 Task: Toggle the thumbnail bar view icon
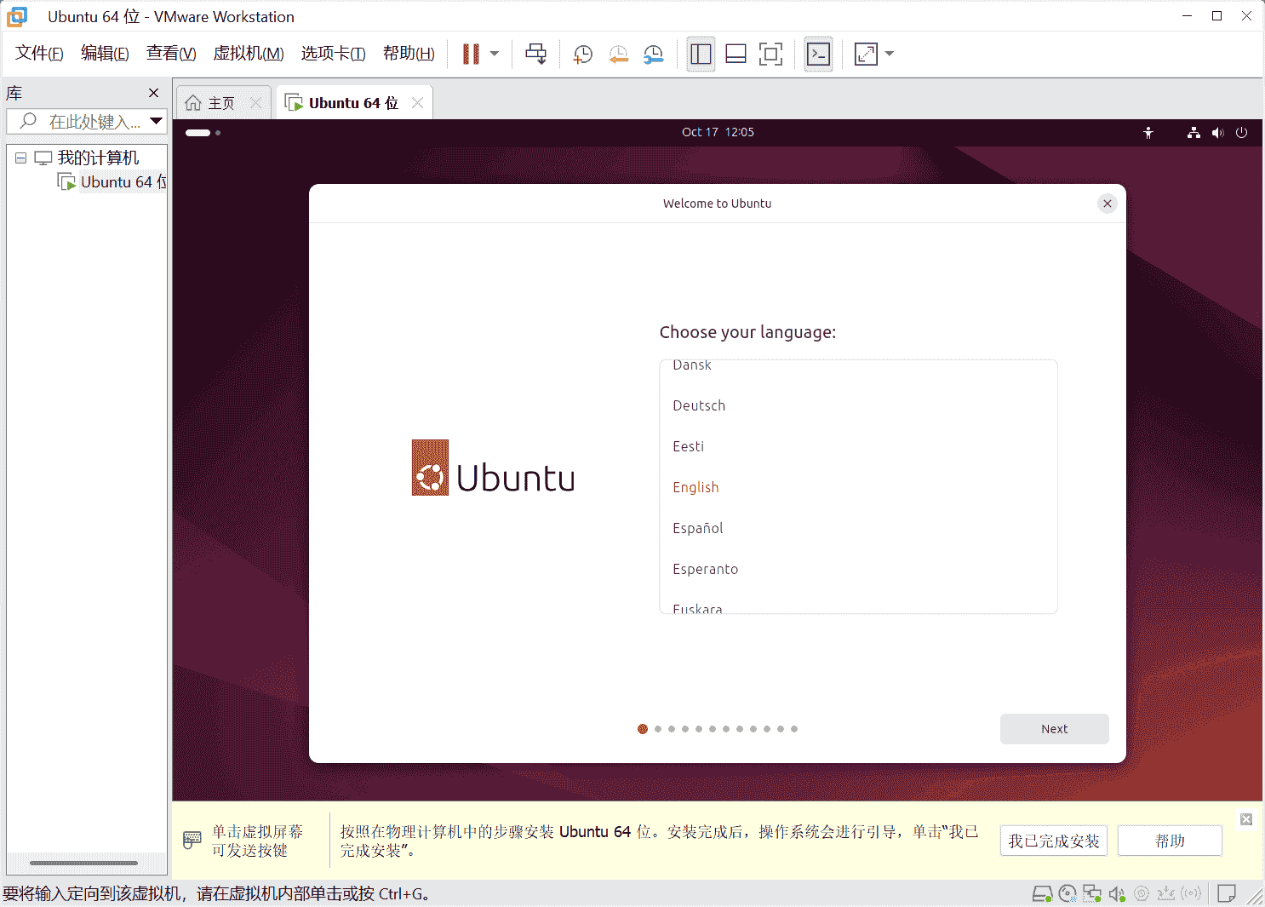(736, 55)
